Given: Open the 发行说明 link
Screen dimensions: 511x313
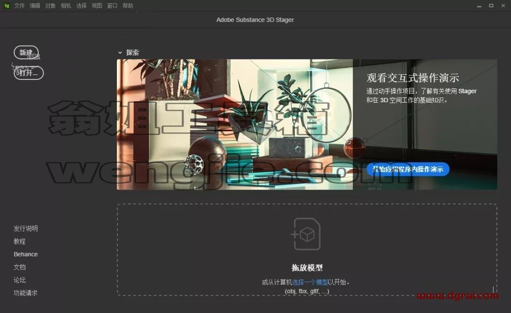Looking at the screenshot, I should click(x=26, y=229).
